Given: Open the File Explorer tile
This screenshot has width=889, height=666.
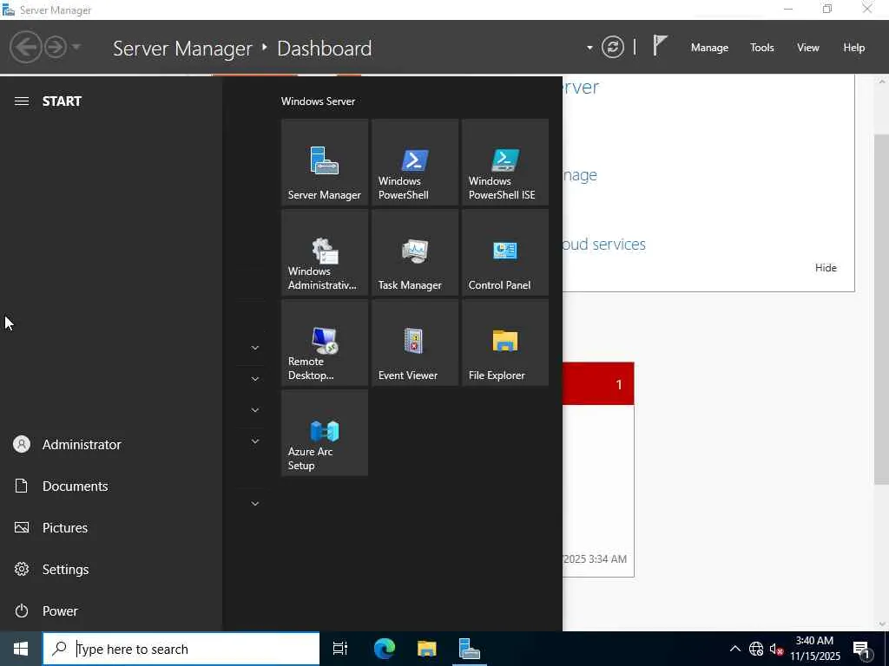Looking at the screenshot, I should [504, 342].
